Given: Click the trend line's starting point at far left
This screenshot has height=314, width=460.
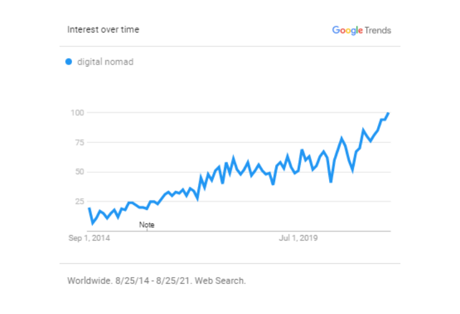Looking at the screenshot, I should point(89,208).
